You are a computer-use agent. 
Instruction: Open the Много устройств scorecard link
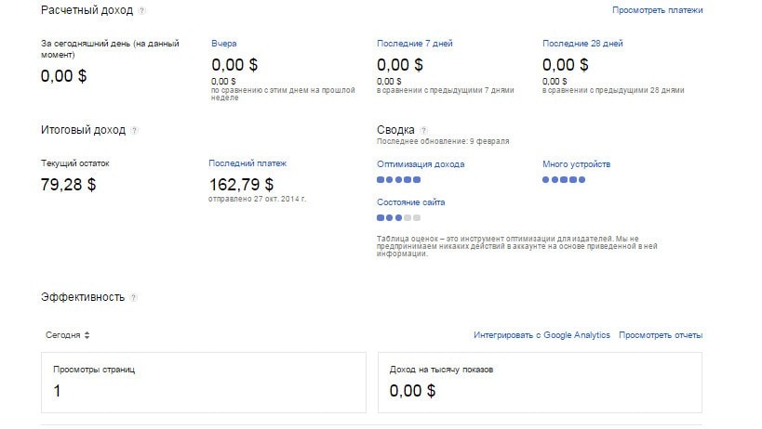(x=576, y=164)
